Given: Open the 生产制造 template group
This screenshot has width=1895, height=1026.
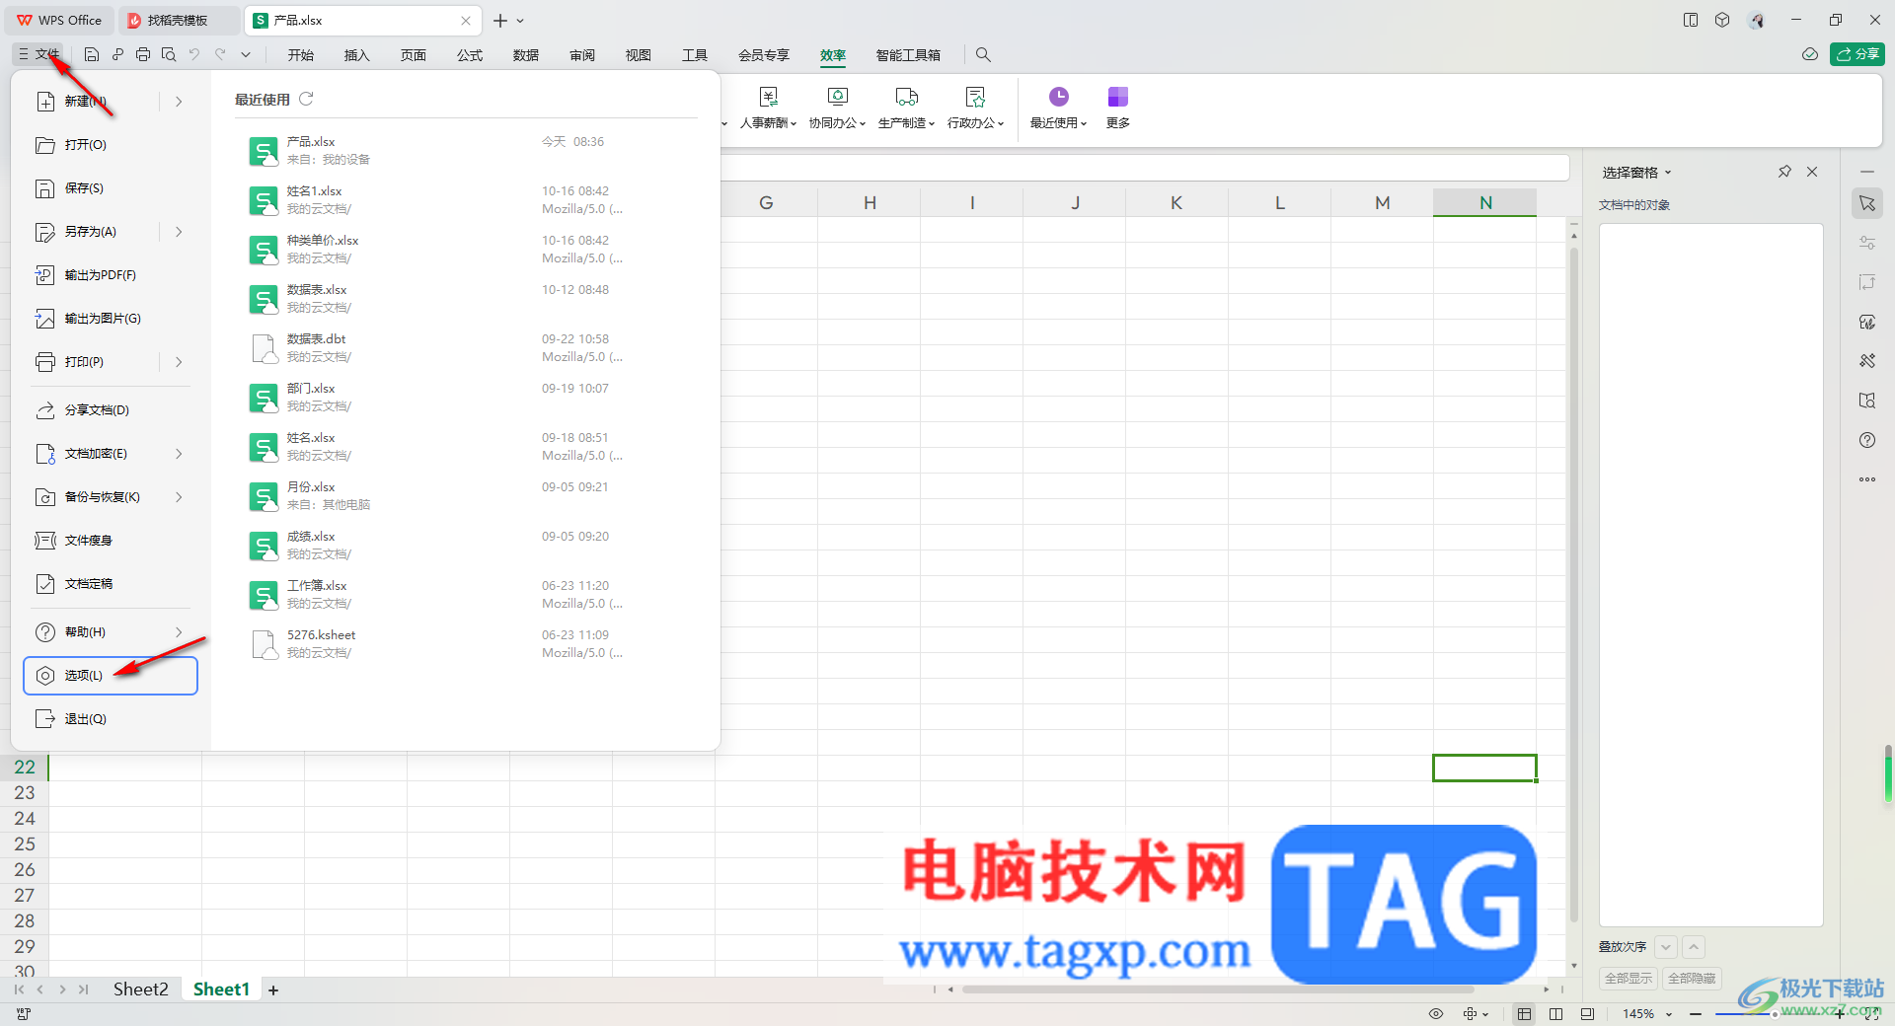Looking at the screenshot, I should [906, 108].
